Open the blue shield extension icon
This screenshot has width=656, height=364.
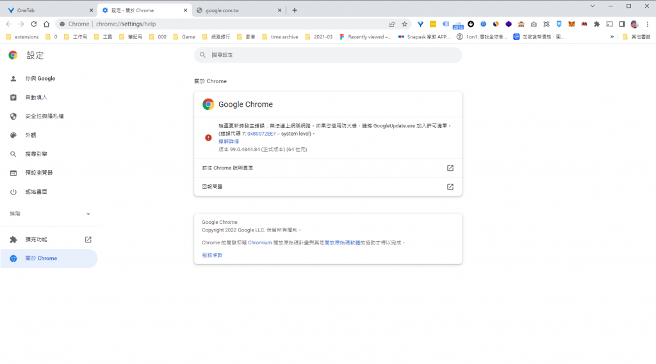click(x=559, y=24)
